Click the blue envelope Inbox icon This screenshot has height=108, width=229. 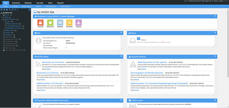[139, 39]
